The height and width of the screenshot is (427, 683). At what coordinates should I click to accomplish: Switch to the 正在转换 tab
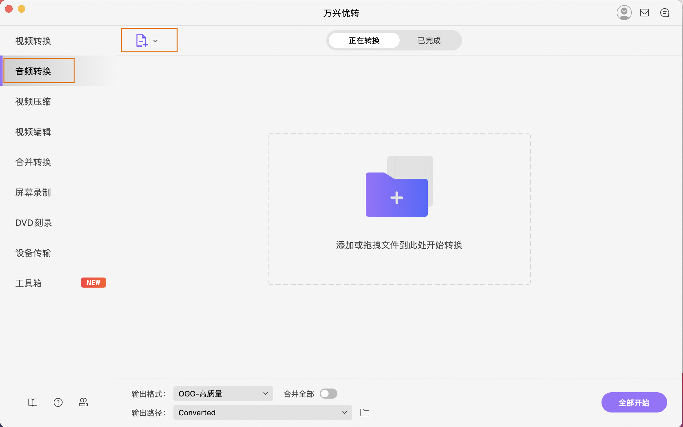(364, 40)
